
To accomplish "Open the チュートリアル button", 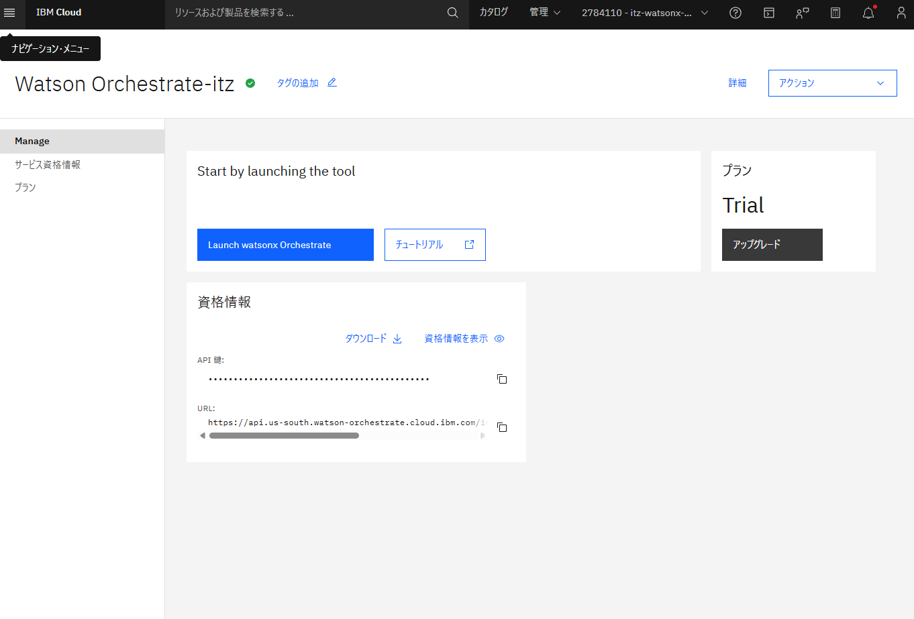I will tap(435, 245).
